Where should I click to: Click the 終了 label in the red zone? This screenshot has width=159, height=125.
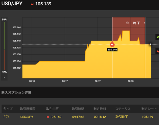click(136, 23)
